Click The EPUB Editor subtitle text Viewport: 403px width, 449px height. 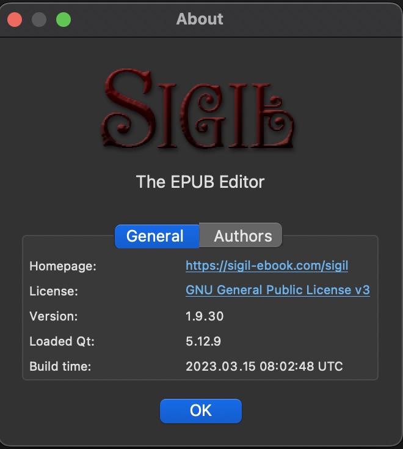tap(200, 182)
